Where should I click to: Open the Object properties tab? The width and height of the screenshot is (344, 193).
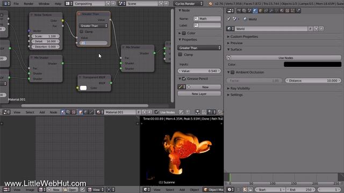pyautogui.click(x=260, y=11)
